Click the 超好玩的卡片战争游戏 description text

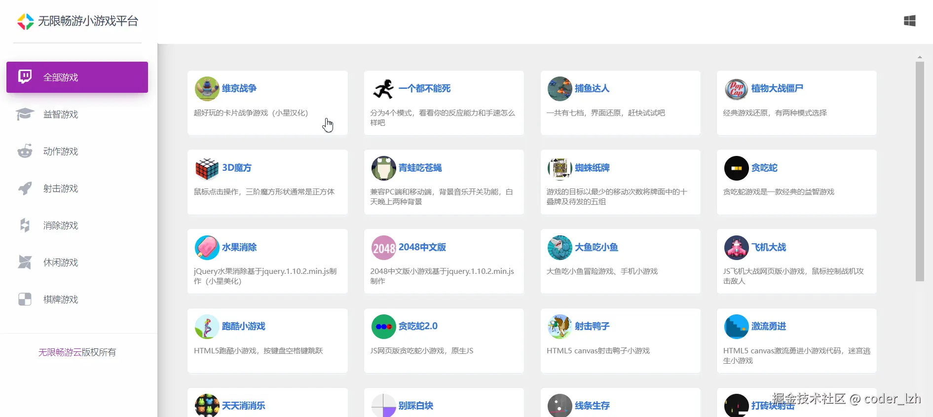point(251,113)
